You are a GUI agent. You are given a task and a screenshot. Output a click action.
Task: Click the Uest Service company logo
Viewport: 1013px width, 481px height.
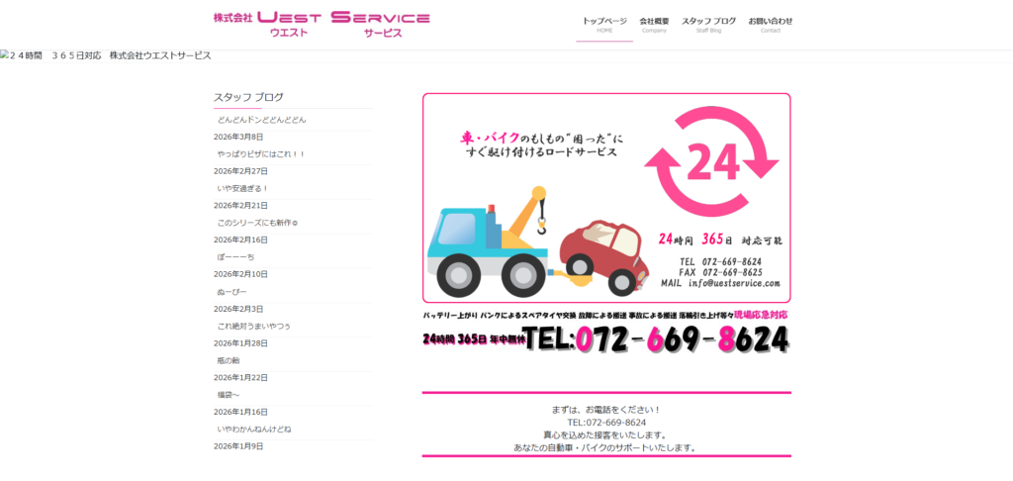point(322,25)
